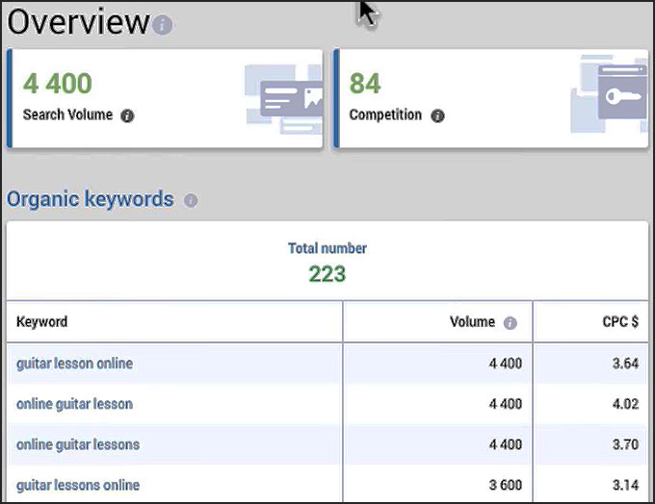Click volume 4 400 in 'online guitar lessons' row

pyautogui.click(x=506, y=444)
